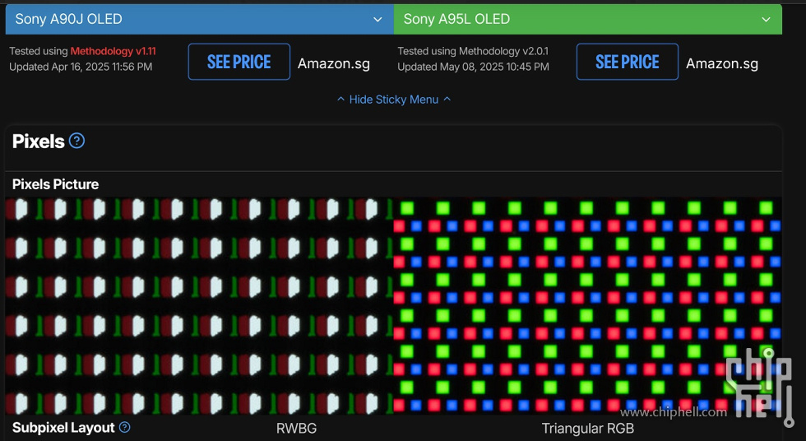Viewport: 806px width, 441px height.
Task: Select the Pixels Picture row label
Action: coord(56,184)
